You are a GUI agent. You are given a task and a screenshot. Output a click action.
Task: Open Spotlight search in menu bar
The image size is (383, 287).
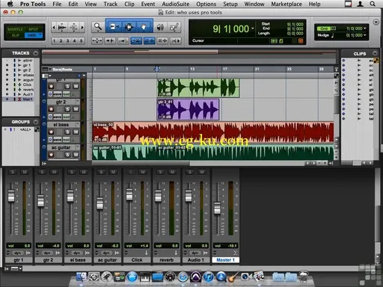[x=373, y=4]
